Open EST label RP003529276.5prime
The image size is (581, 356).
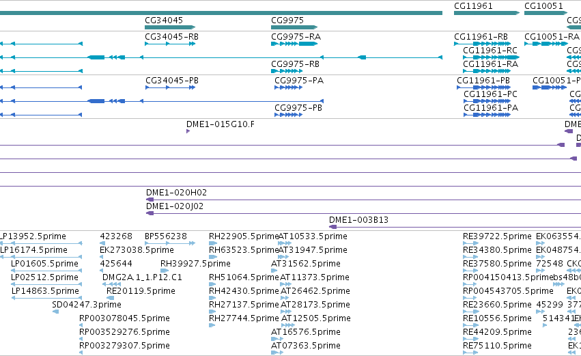pyautogui.click(x=124, y=332)
